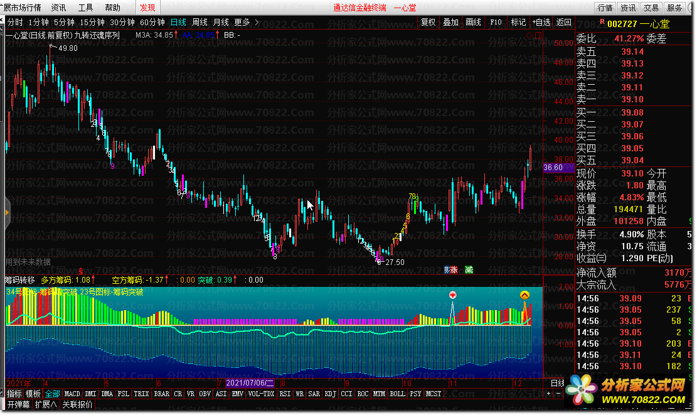The height and width of the screenshot is (415, 697).
Task: Open the 扩展 expander at the bottom
Action: pyautogui.click(x=46, y=404)
